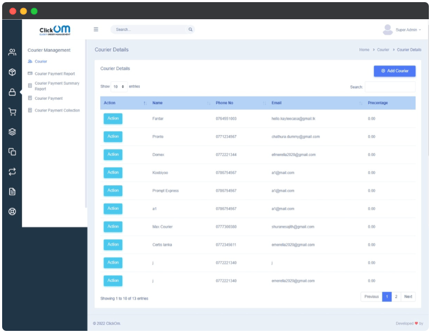
Task: Click email chathura.dummy@gmail.com
Action: (x=296, y=137)
